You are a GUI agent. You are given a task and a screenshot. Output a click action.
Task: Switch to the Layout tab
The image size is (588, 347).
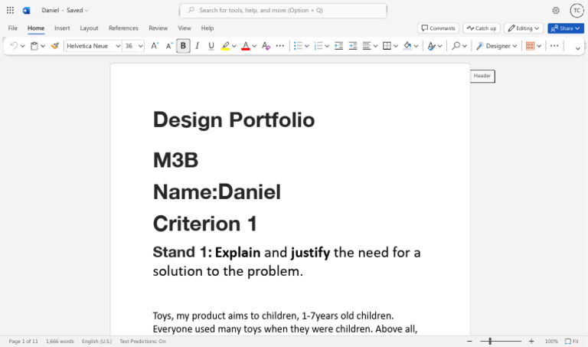pos(89,28)
